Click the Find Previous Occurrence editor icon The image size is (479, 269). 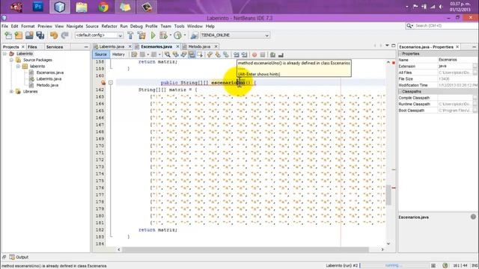tap(175, 55)
